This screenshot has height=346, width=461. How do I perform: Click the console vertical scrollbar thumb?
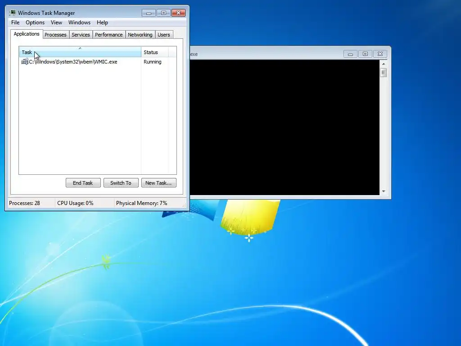click(383, 73)
